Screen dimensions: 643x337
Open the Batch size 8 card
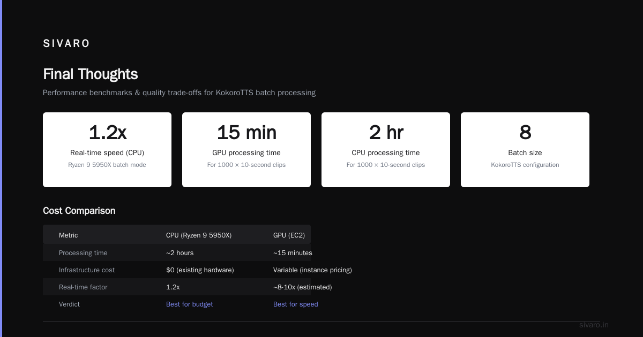pos(525,150)
